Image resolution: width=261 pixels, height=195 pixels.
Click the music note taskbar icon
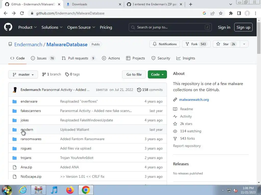pos(54,190)
